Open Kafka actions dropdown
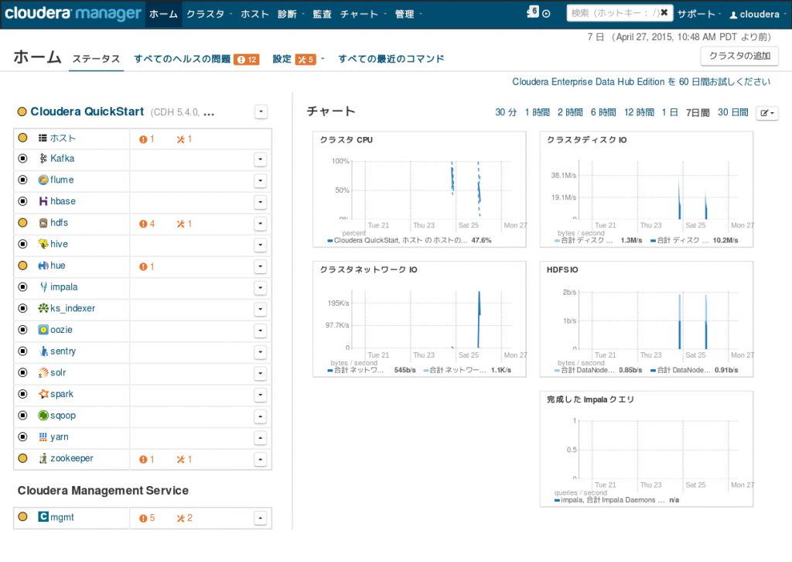This screenshot has height=562, width=792. click(x=260, y=159)
